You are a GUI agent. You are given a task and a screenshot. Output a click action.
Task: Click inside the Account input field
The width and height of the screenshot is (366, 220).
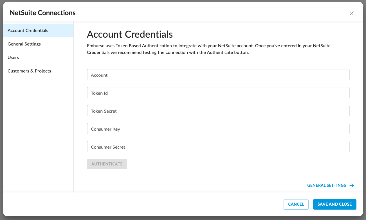pos(218,75)
